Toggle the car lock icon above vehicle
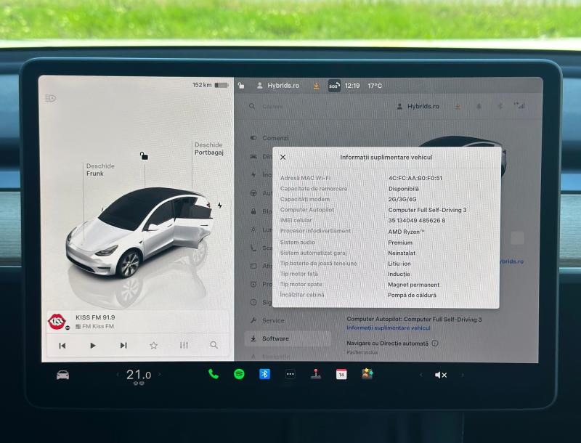This screenshot has width=581, height=443. (x=144, y=156)
